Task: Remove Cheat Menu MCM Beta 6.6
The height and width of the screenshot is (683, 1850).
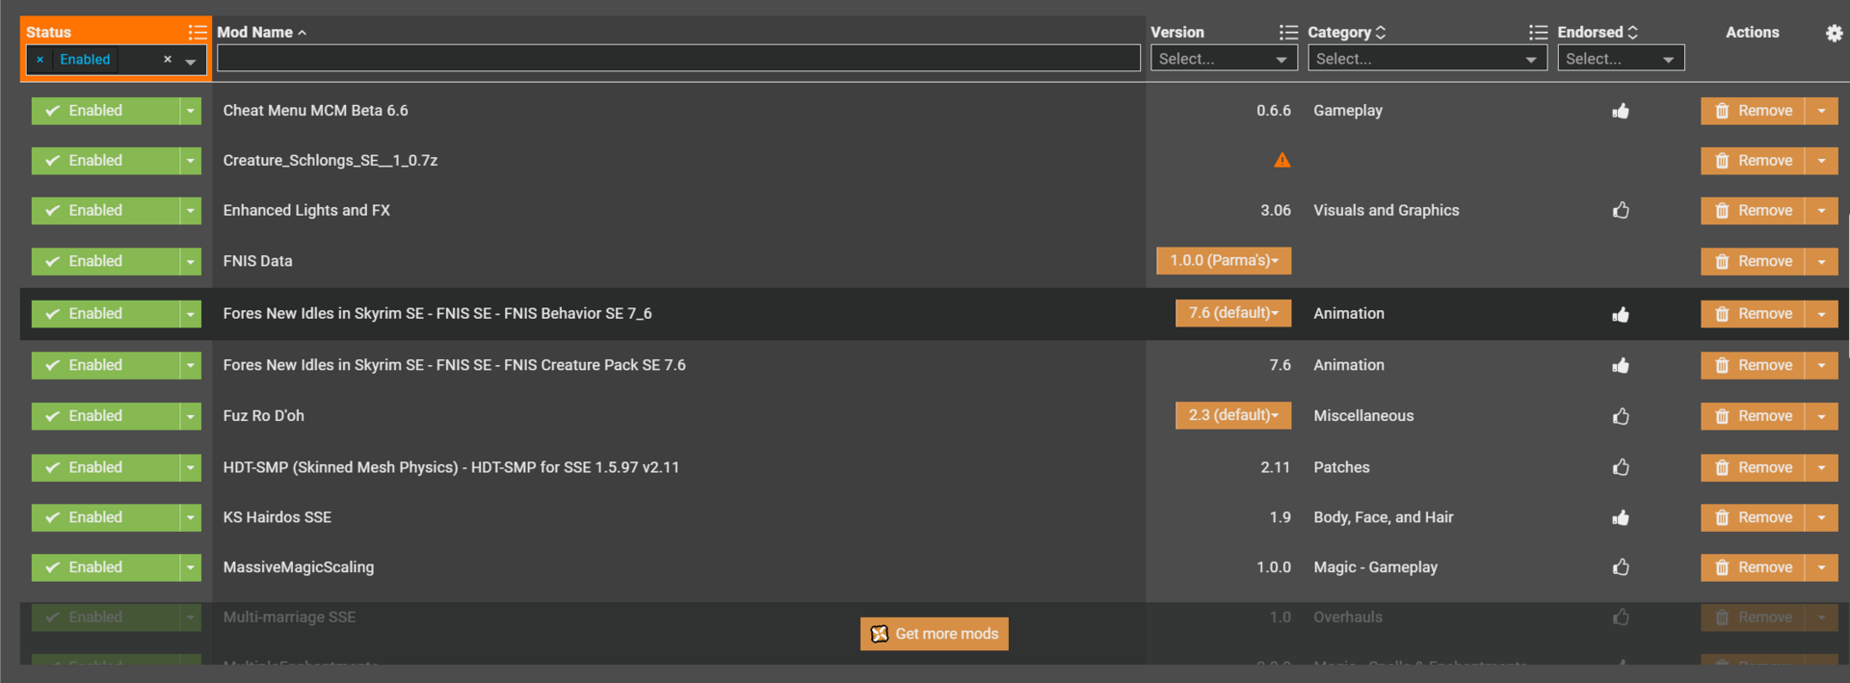Action: [1753, 111]
